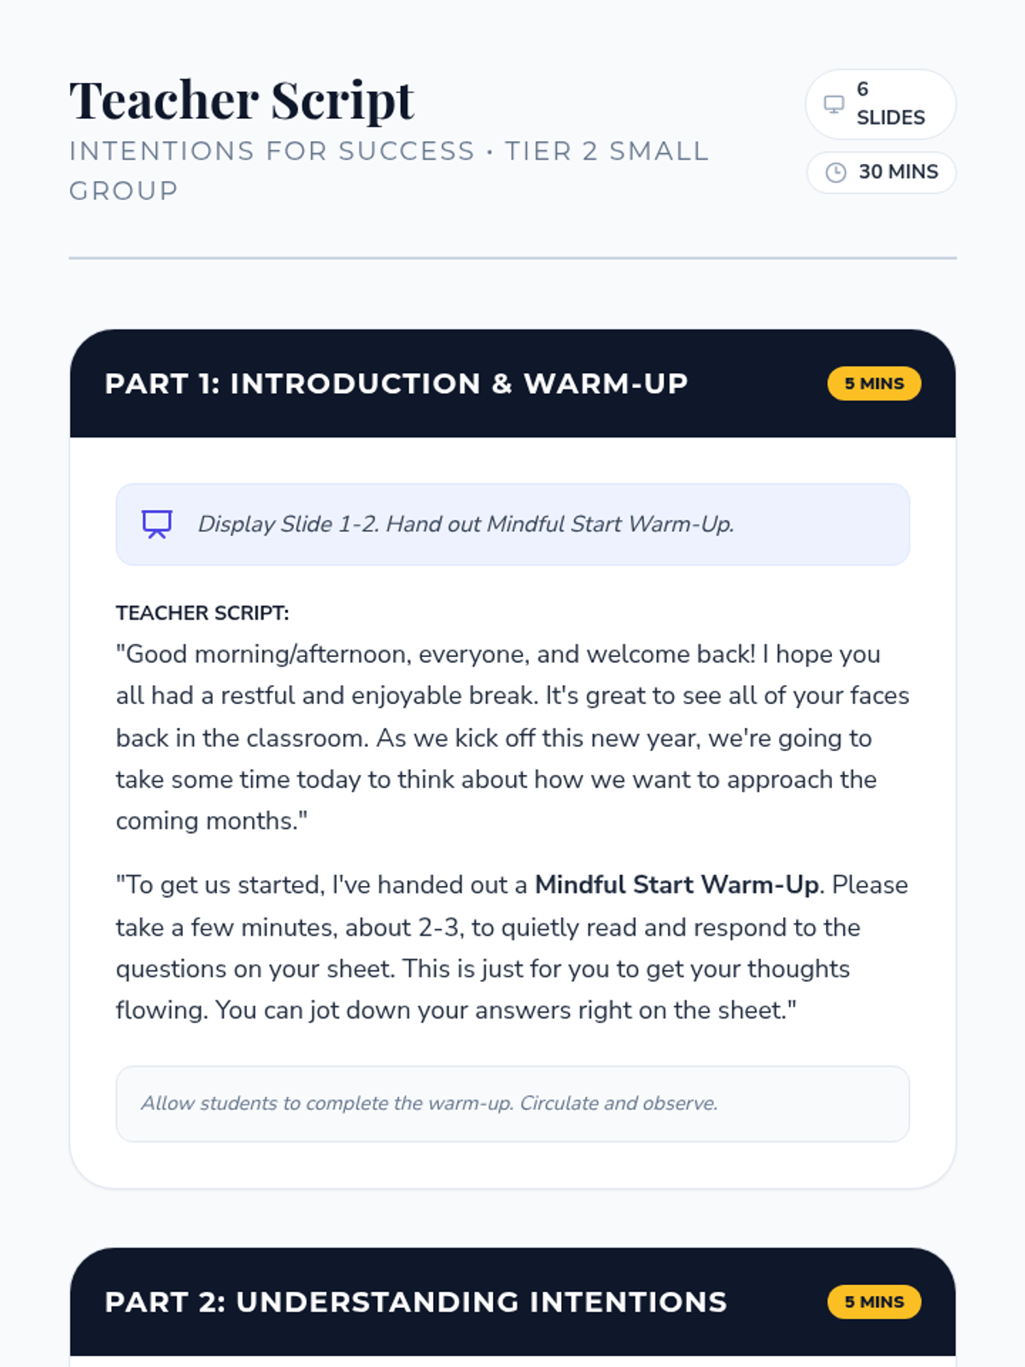Click the presentation screen icon in slide note
The width and height of the screenshot is (1025, 1367).
157,525
